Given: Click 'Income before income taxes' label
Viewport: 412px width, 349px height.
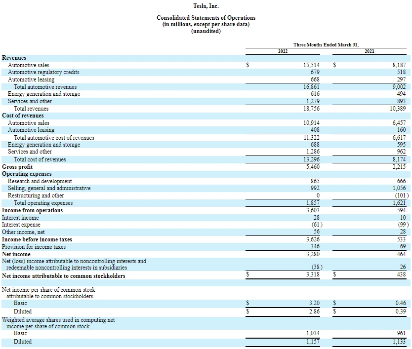Looking at the screenshot, I should (x=37, y=239).
